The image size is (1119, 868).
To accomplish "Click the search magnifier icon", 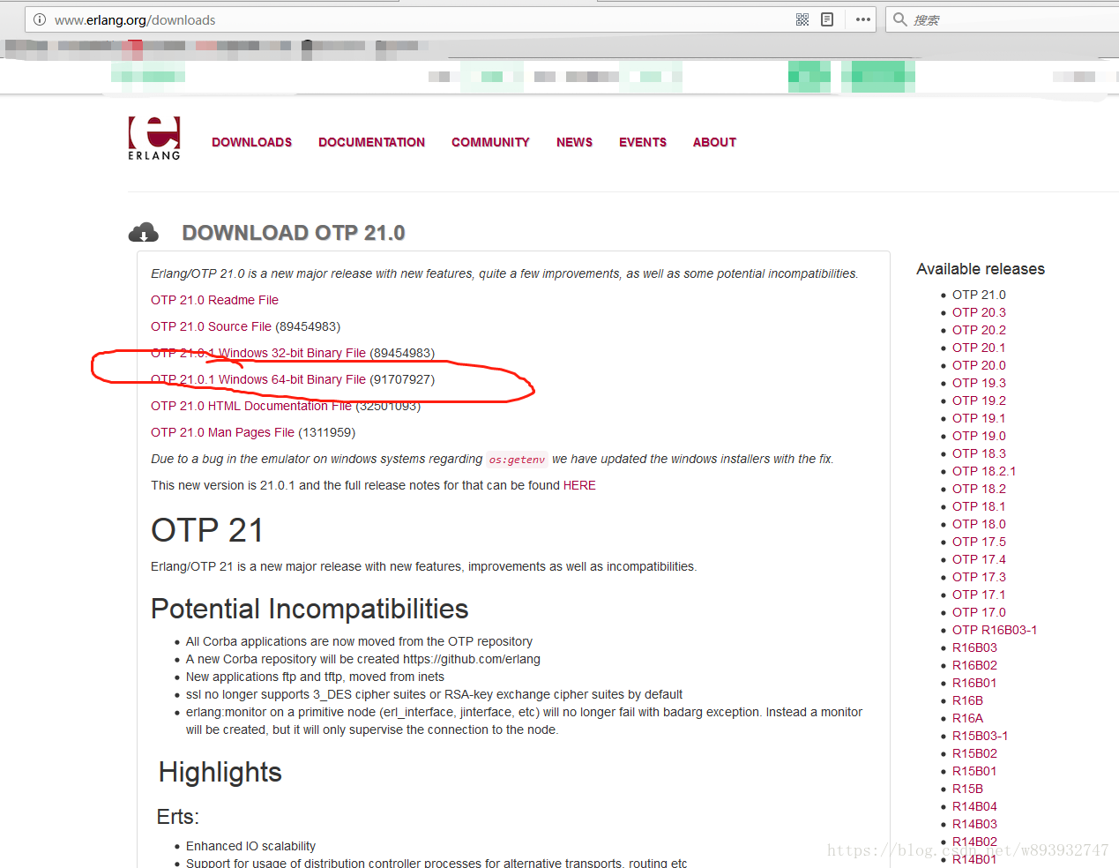I will coord(900,19).
